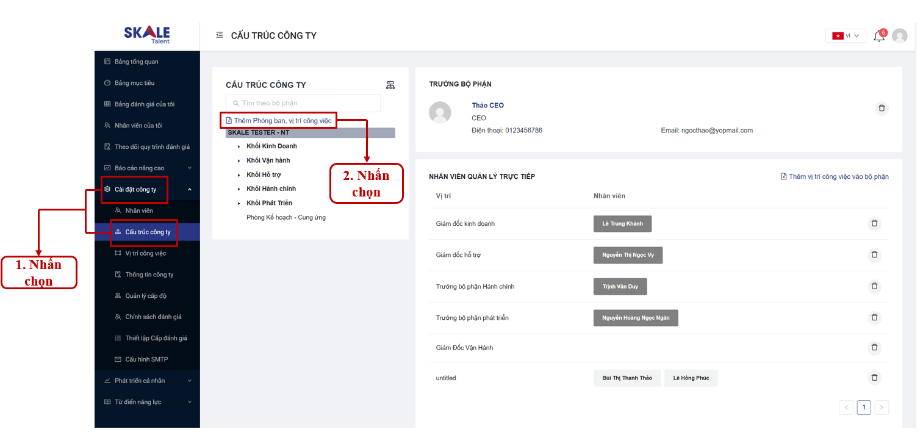Select the Nguyễn Thị Ngọc Vy employee tag
Screen dimensions: 923x443
[628, 255]
